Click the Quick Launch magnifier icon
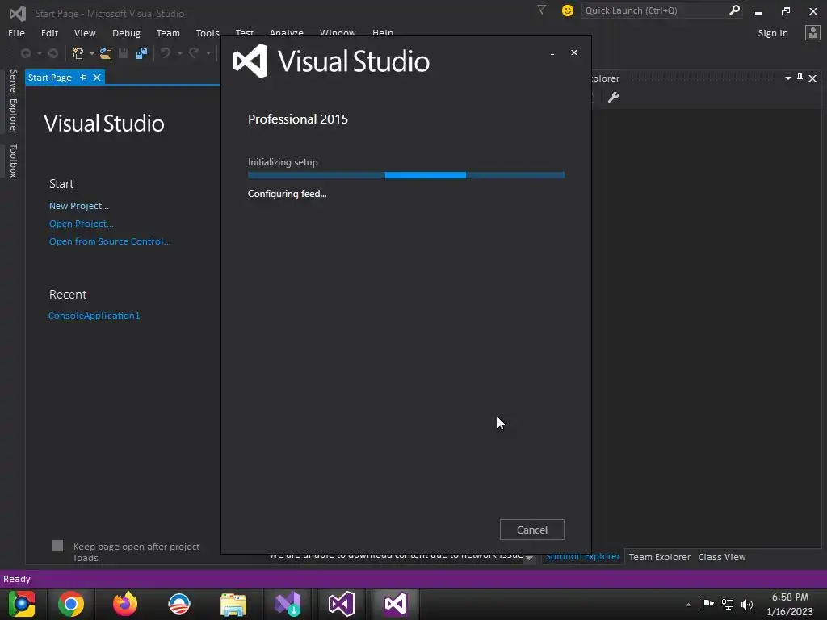 click(x=734, y=10)
